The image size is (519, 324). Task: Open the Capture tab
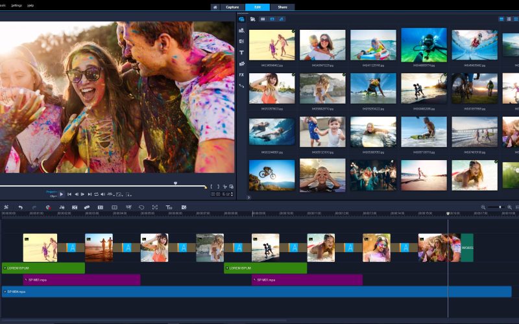point(232,7)
